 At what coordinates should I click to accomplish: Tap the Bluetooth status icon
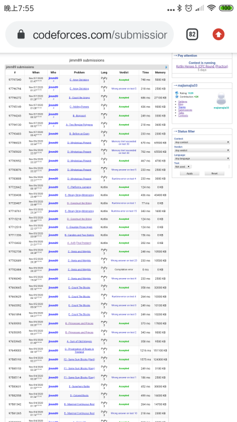click(179, 8)
